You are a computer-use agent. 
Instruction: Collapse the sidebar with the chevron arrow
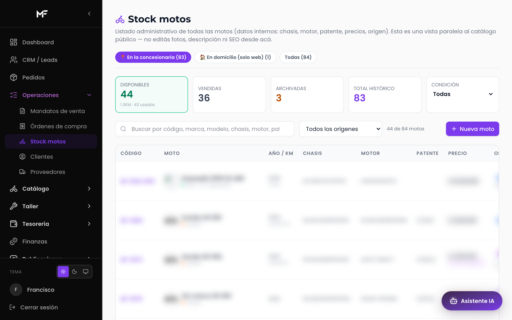click(89, 14)
